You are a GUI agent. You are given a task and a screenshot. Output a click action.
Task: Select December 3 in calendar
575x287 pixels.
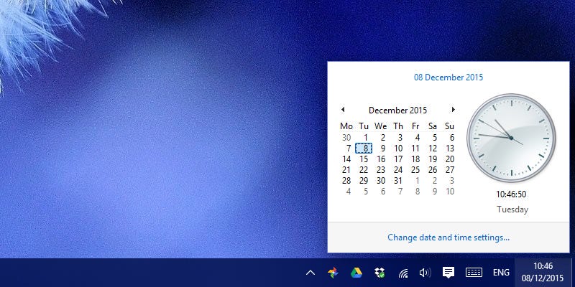(x=400, y=138)
